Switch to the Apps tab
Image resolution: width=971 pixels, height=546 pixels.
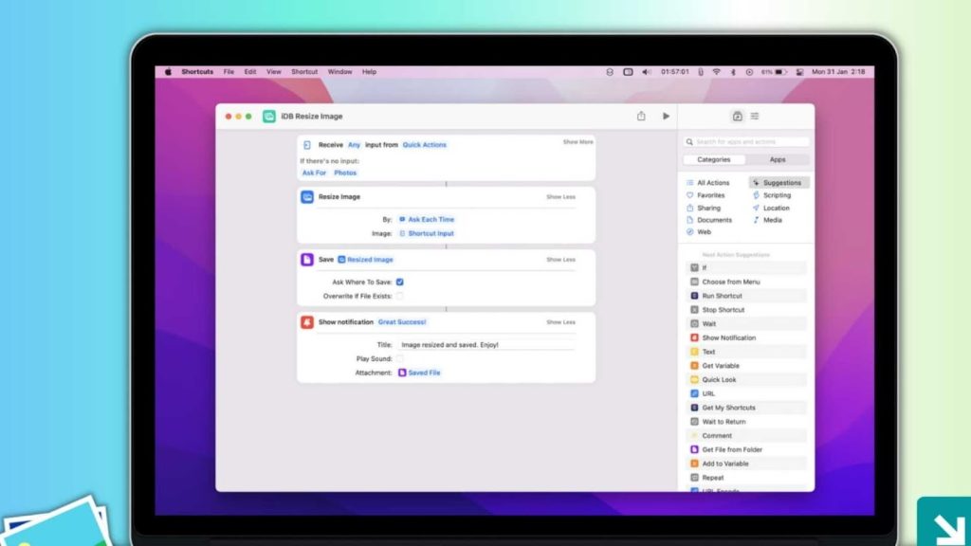point(777,160)
